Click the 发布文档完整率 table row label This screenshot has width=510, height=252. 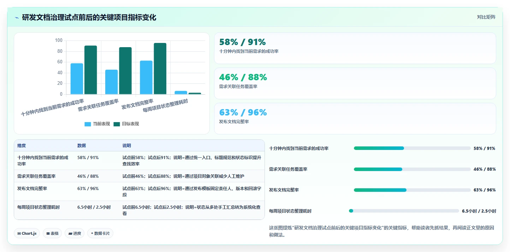tap(32, 189)
